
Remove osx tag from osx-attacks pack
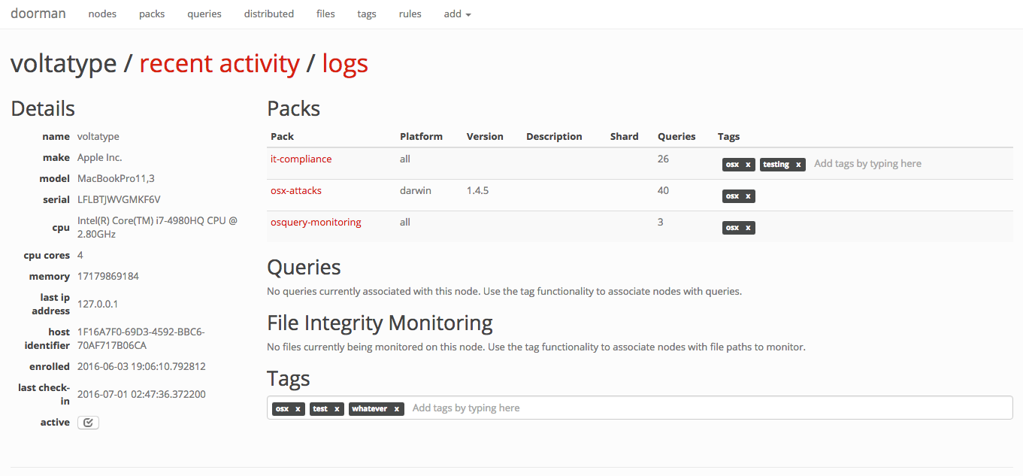click(x=748, y=196)
